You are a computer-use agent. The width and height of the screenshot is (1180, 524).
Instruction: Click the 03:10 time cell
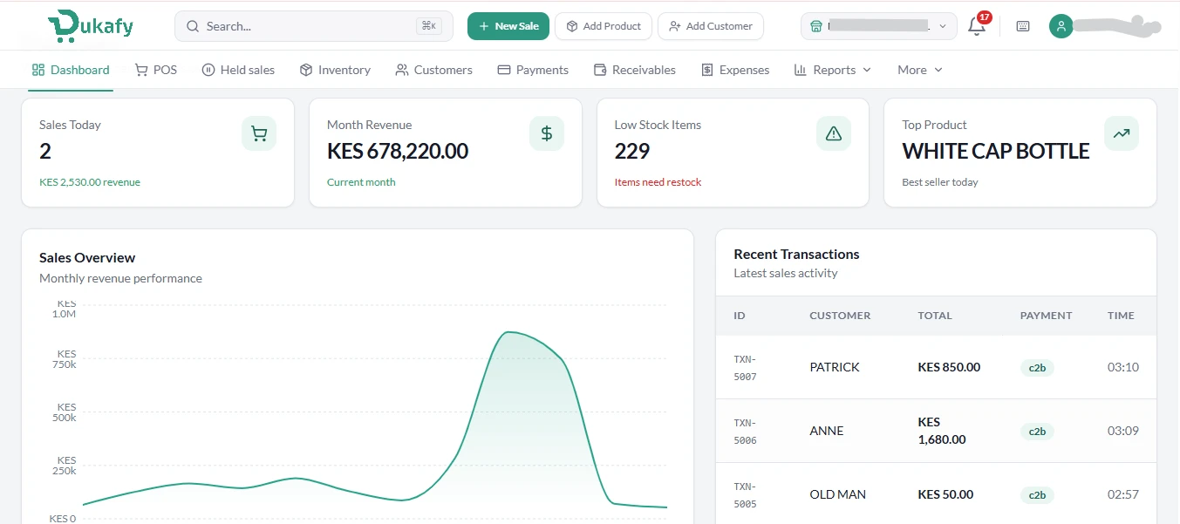coord(1123,367)
